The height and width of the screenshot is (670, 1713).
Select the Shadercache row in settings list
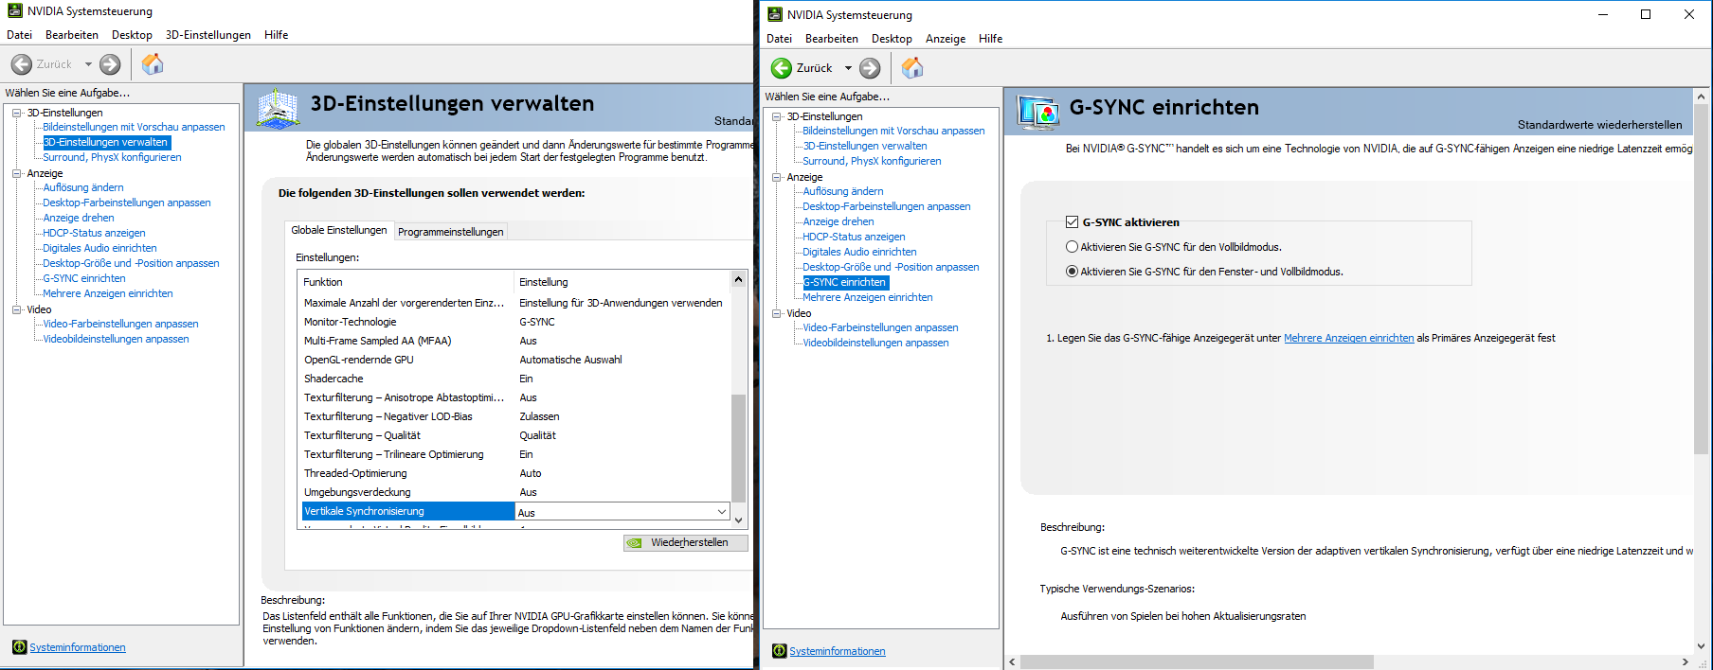point(514,379)
